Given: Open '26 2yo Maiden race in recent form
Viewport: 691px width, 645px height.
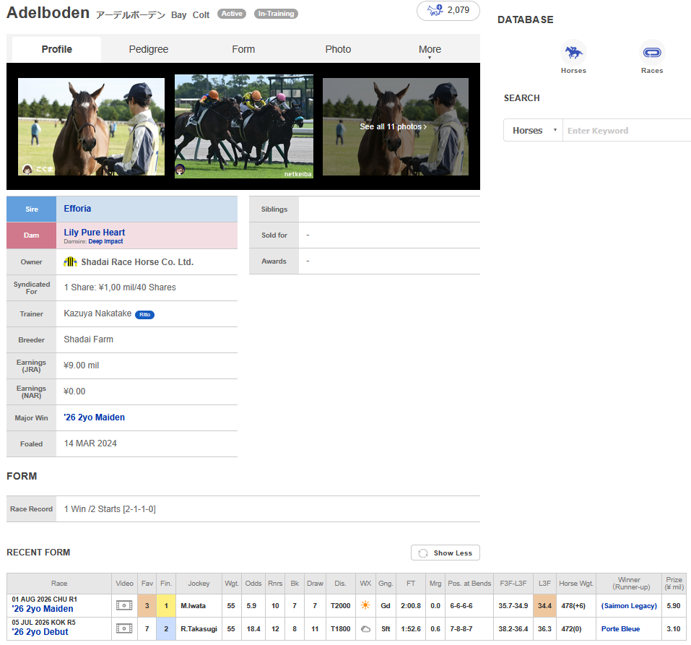Looking at the screenshot, I should pos(43,609).
